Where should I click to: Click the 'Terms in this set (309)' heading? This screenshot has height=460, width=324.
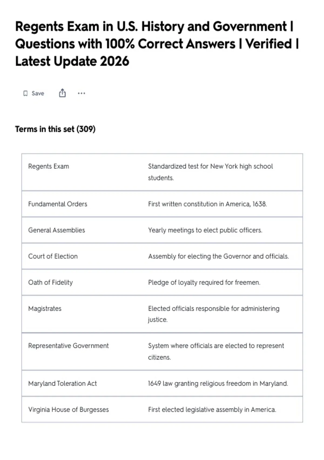tap(55, 129)
